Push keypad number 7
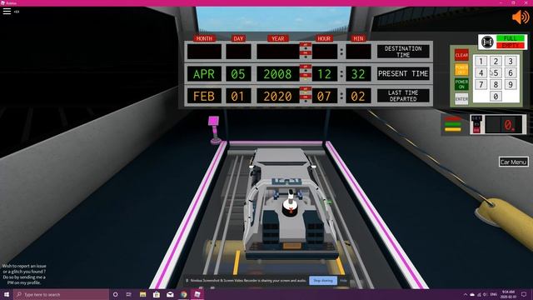 click(481, 84)
